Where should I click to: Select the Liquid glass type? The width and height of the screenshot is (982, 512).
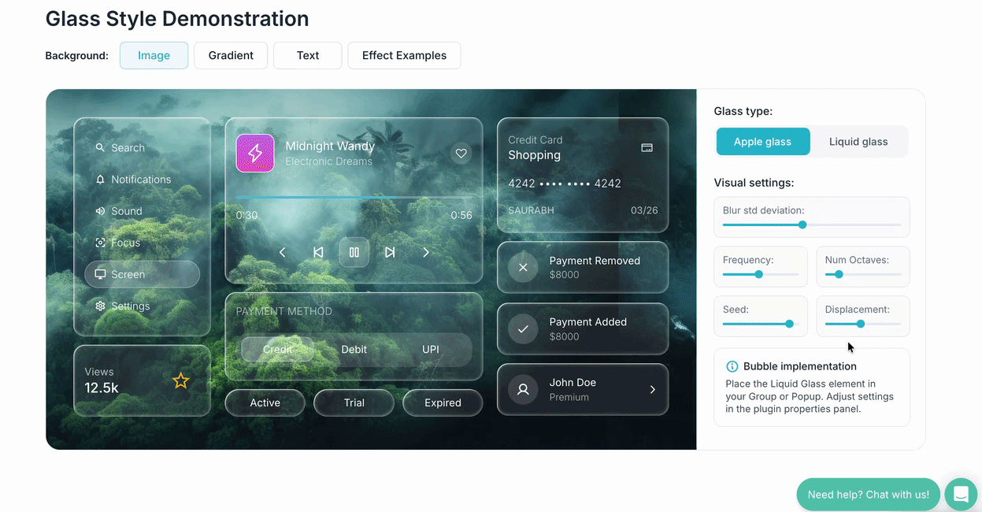point(858,142)
